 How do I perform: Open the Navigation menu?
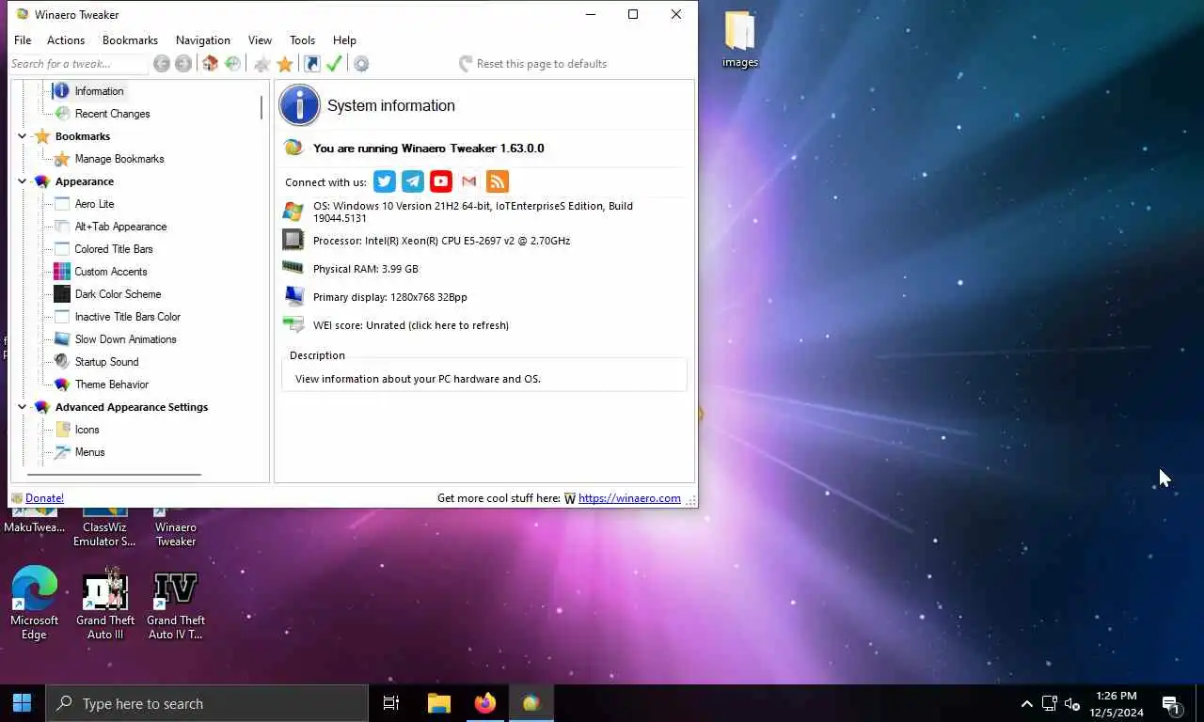202,40
